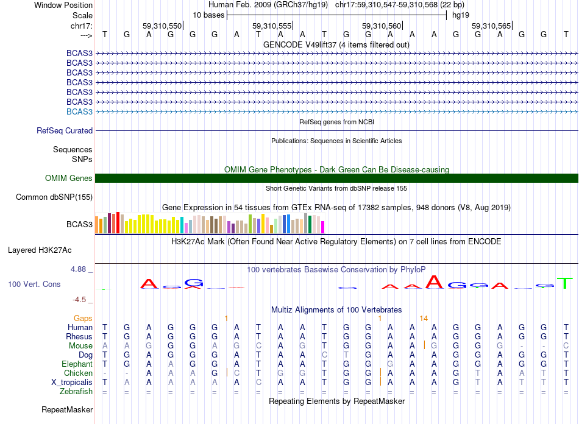This screenshot has height=424, width=579.
Task: Click the Multiz Alignments of 100 Vertebrates title
Action: [x=336, y=309]
